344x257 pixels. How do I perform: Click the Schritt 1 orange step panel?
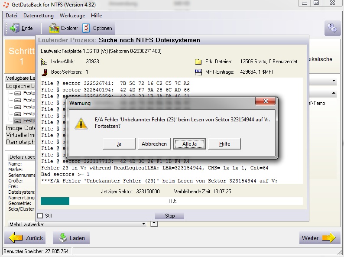pos(20,56)
